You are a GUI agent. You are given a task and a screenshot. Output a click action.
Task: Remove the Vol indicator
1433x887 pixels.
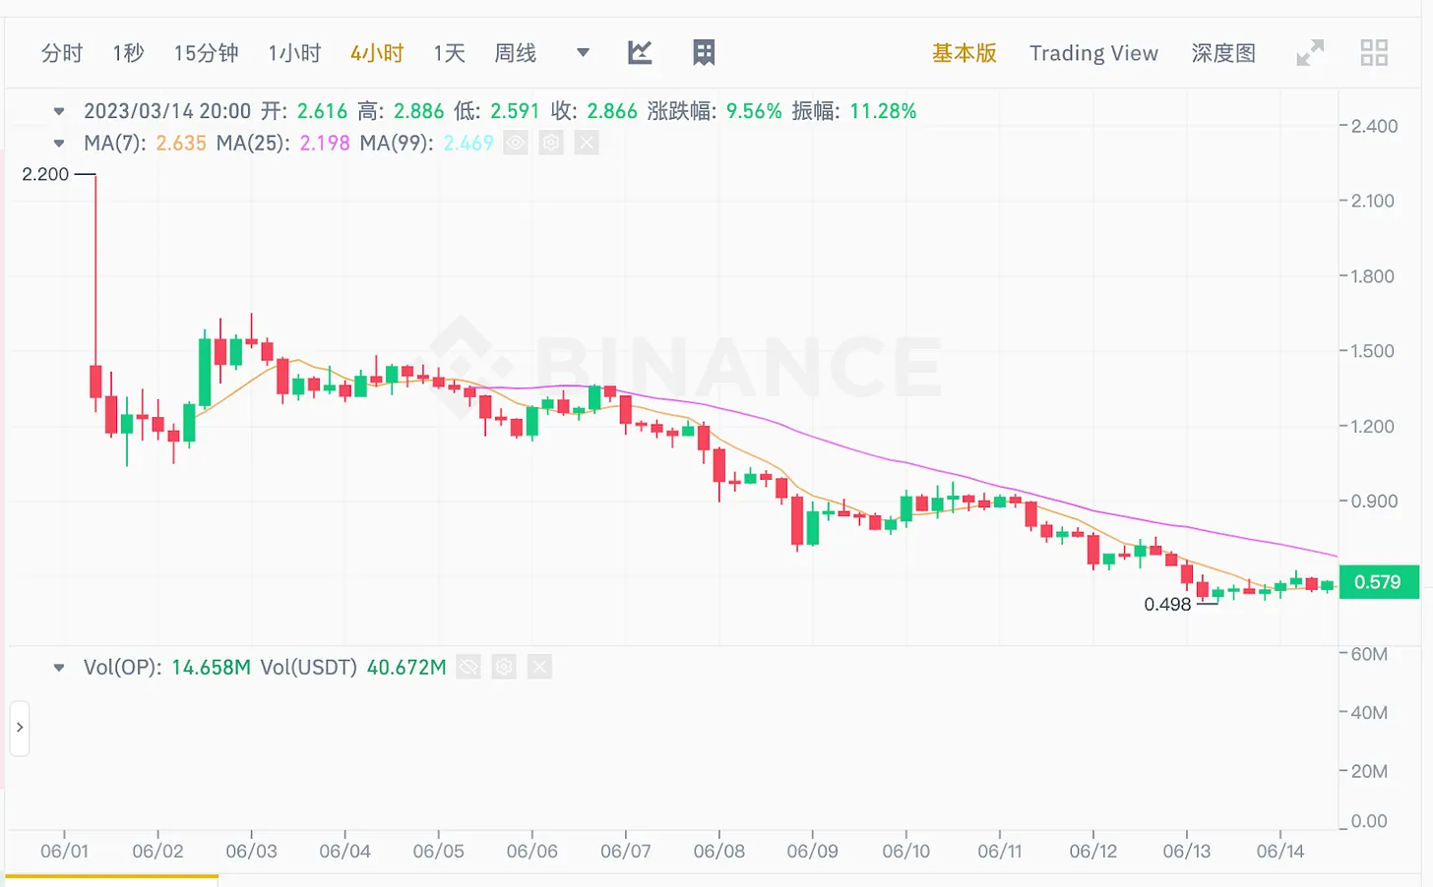(539, 668)
